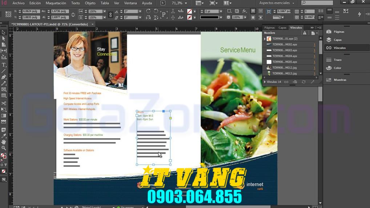This screenshot has height=208, width=370.
Task: Open the zoom level 71,3% dropdown
Action: coord(186,3)
